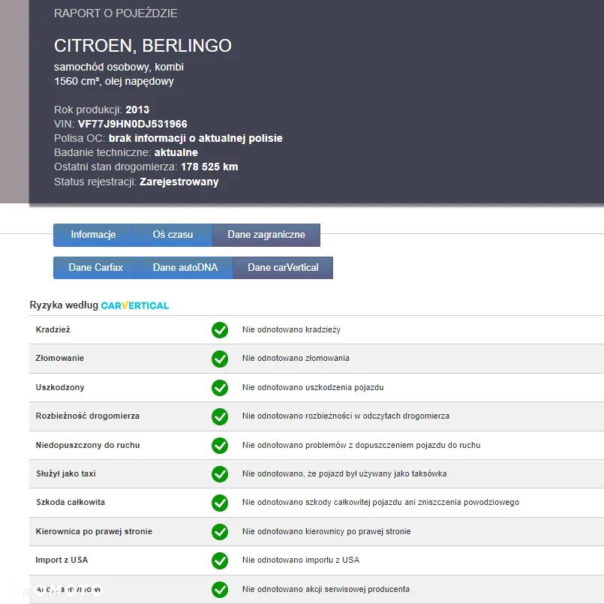
Task: Click the carVertical logo link
Action: point(135,305)
